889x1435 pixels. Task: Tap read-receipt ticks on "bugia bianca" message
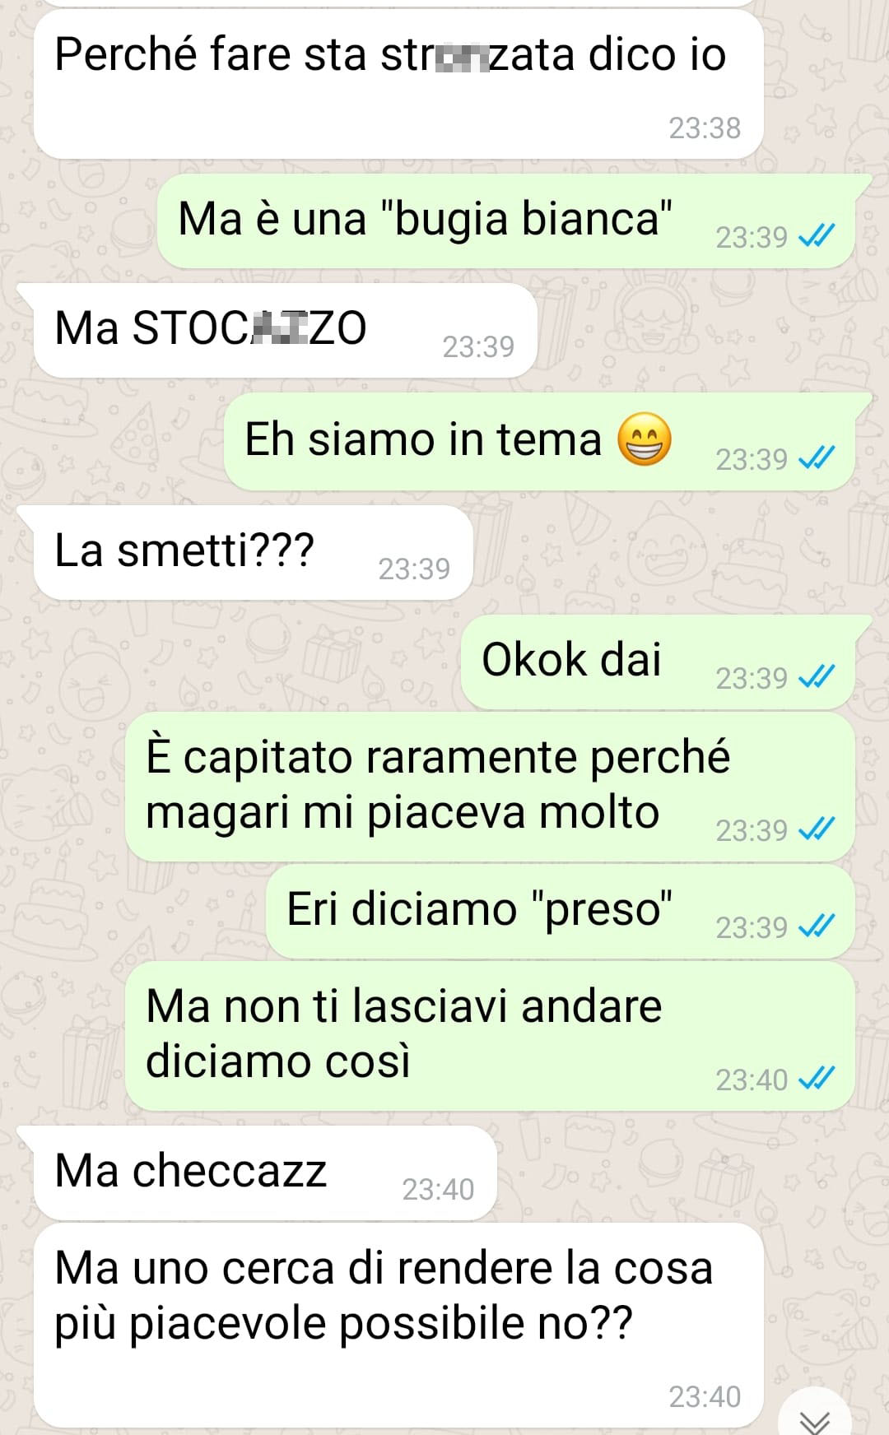[817, 237]
